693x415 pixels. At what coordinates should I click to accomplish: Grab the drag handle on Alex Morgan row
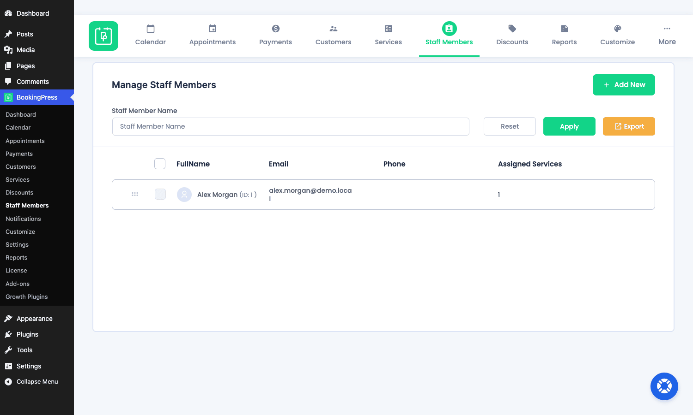point(135,195)
